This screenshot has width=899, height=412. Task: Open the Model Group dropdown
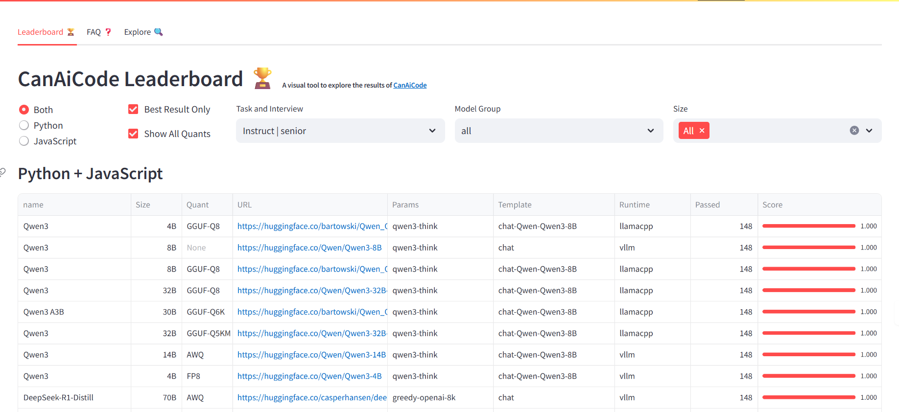point(559,131)
